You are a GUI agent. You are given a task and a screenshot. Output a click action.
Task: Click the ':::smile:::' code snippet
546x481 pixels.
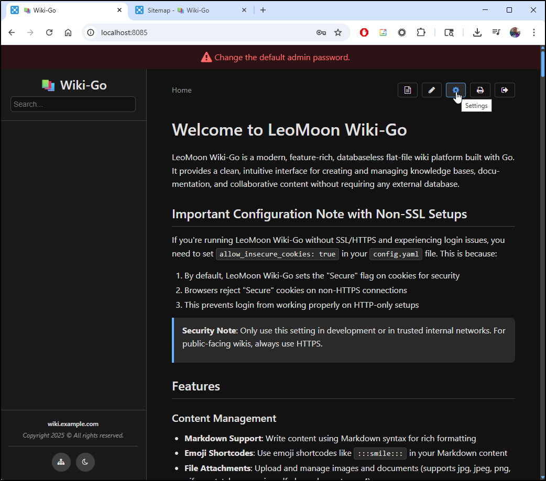380,454
